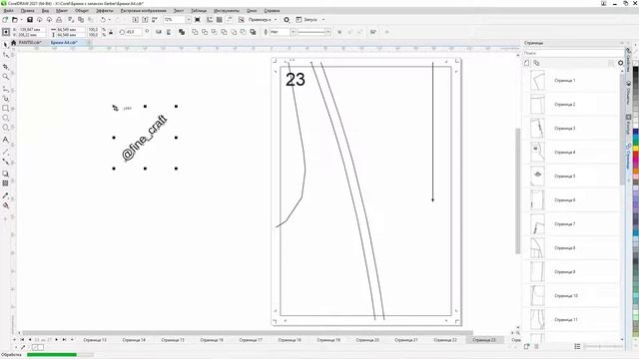Viewport: 639px width, 359px height.
Task: Select the Pick tool in the toolbox
Action: pos(5,44)
